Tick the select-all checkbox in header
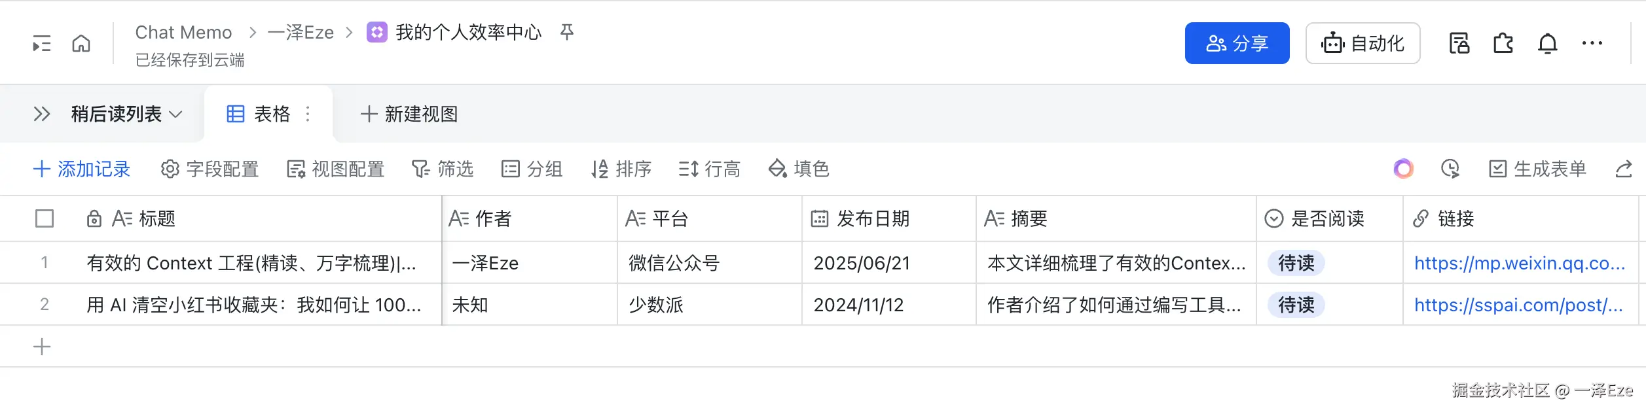Screen dimensions: 1646x412 point(45,218)
